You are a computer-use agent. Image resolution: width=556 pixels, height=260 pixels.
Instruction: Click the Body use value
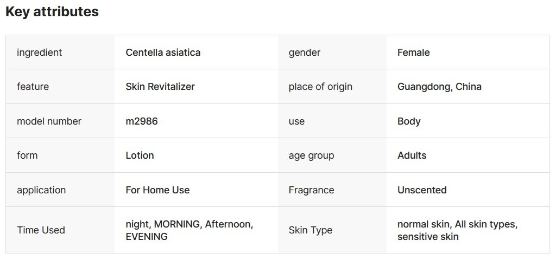pos(409,121)
